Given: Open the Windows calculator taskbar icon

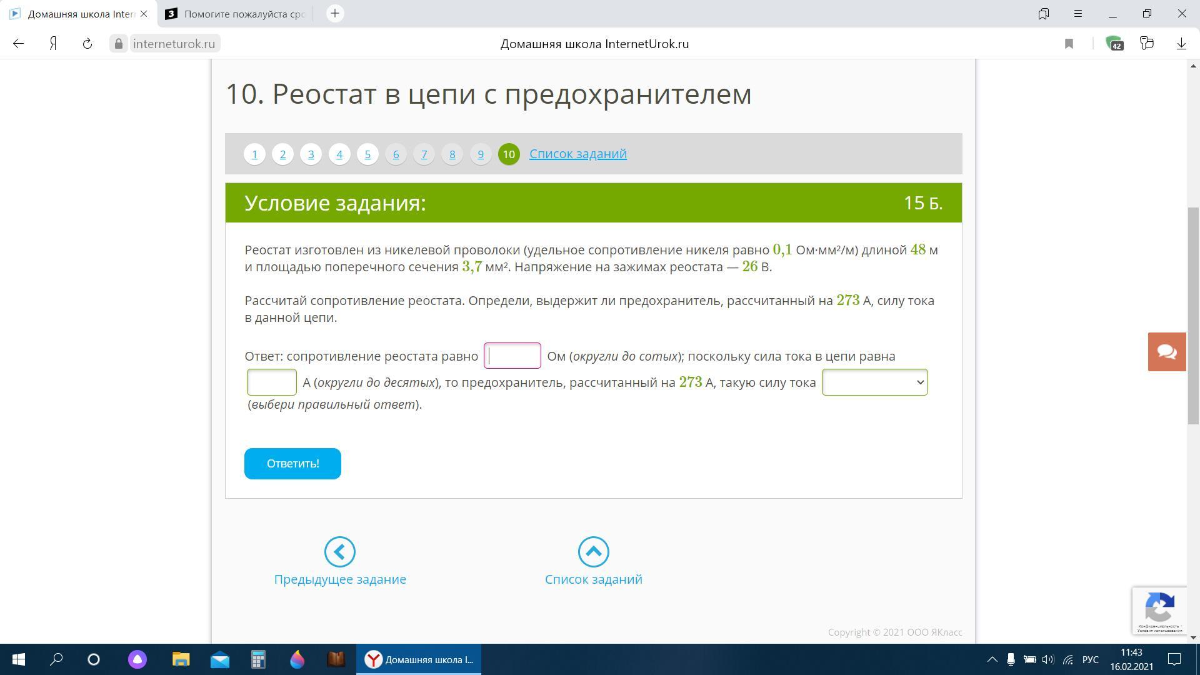Looking at the screenshot, I should click(x=258, y=659).
